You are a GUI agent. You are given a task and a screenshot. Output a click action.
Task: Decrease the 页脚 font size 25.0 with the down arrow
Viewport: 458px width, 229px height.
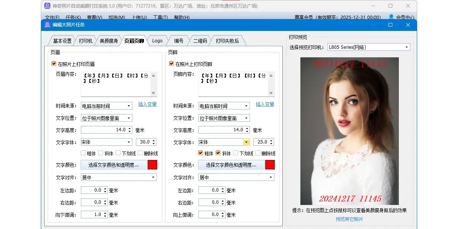[271, 144]
